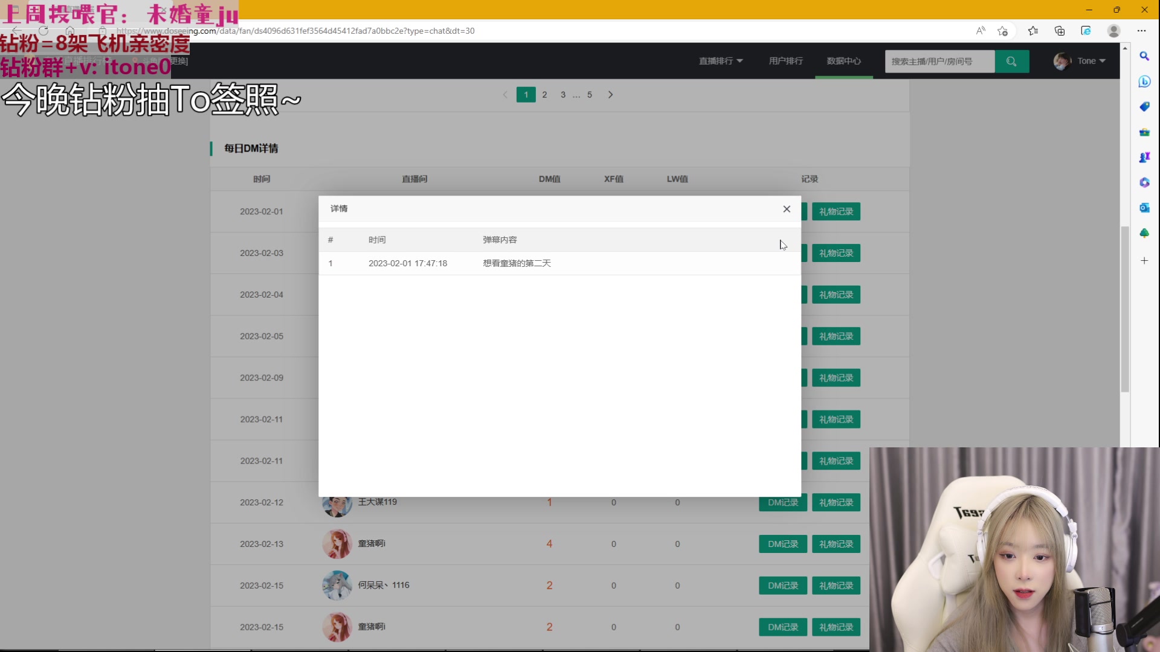This screenshot has height=652, width=1160.
Task: Click the browser profile avatar icon
Action: [x=1113, y=31]
